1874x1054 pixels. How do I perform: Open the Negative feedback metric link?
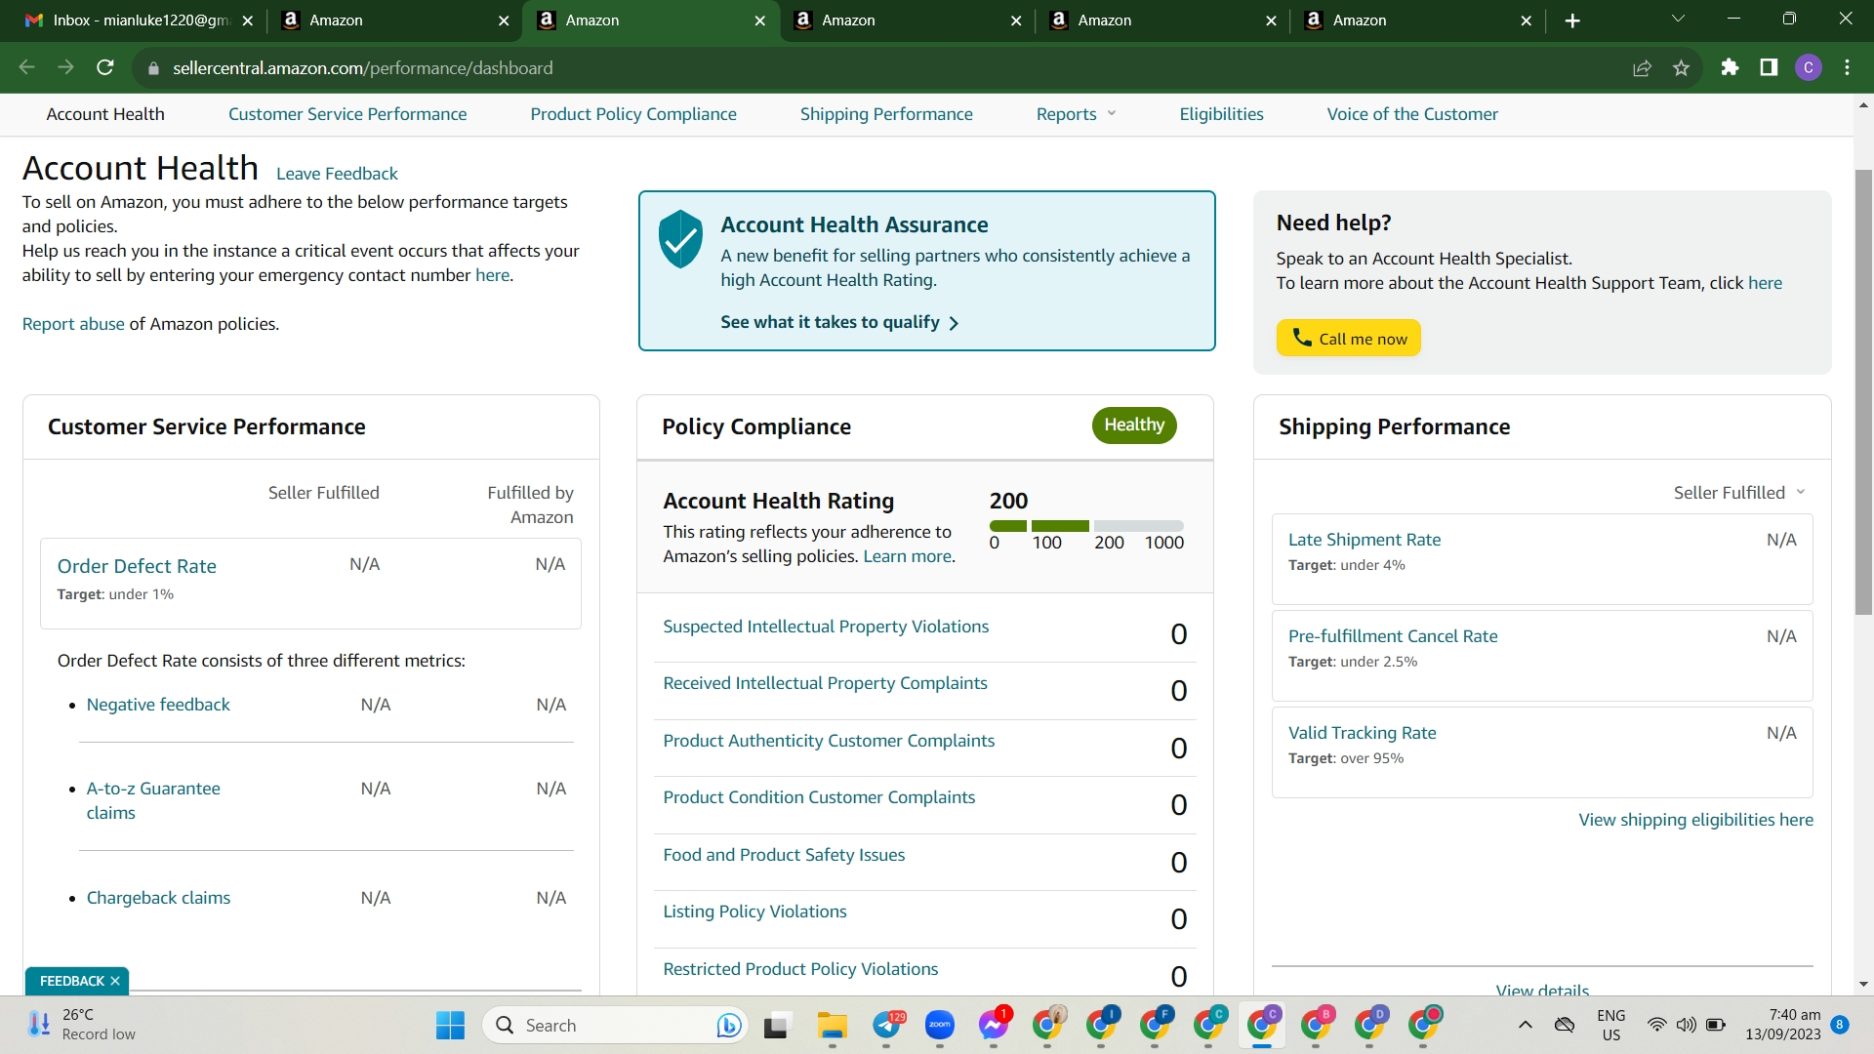click(158, 705)
